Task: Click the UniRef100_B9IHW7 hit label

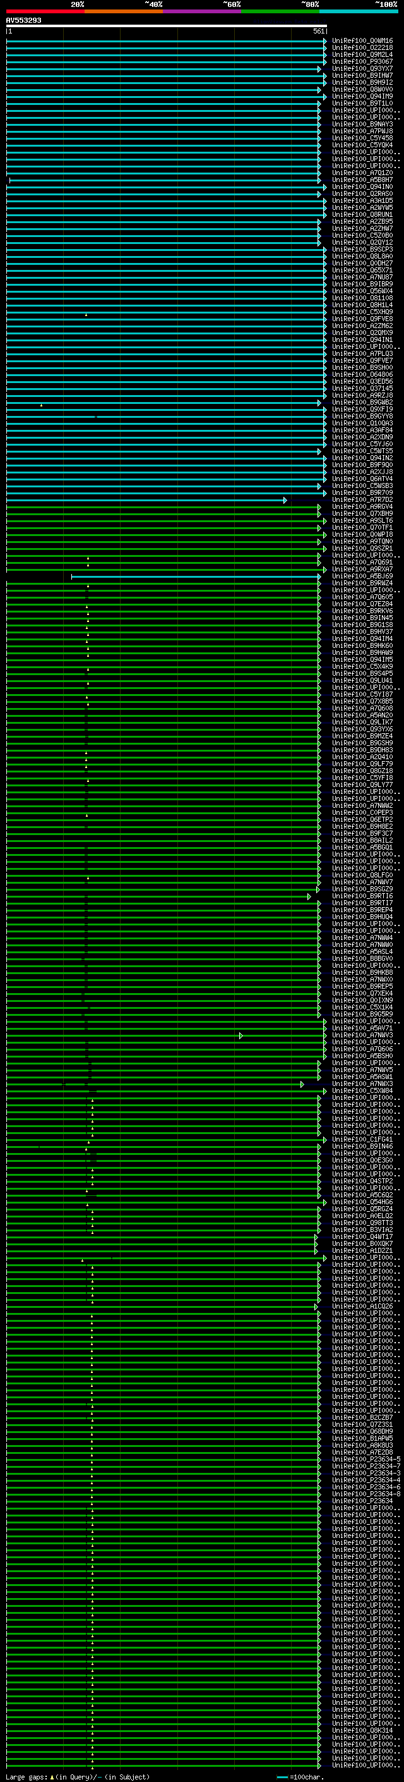Action: (x=362, y=75)
